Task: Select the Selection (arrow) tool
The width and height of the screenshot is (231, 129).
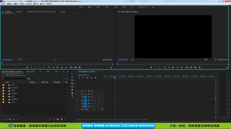Action: [72, 74]
